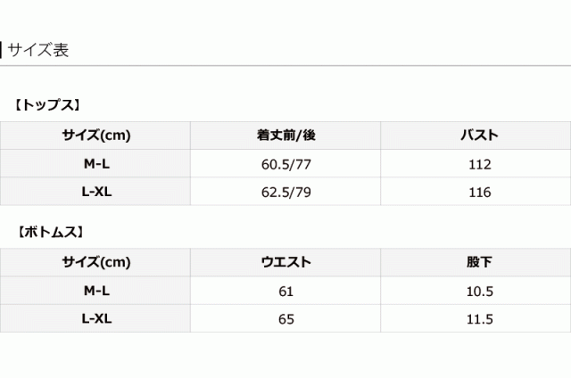Select the waist value 65

coord(285,318)
